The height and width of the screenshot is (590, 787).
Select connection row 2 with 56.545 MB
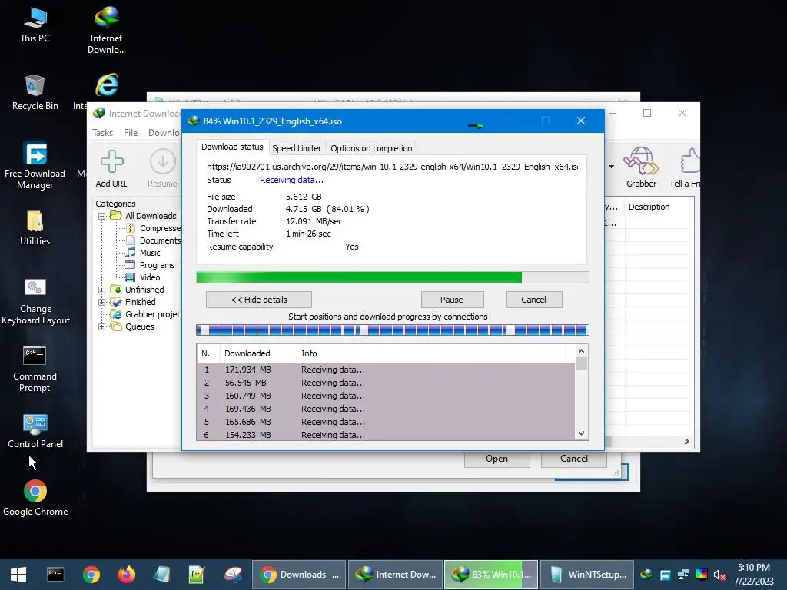tap(386, 383)
